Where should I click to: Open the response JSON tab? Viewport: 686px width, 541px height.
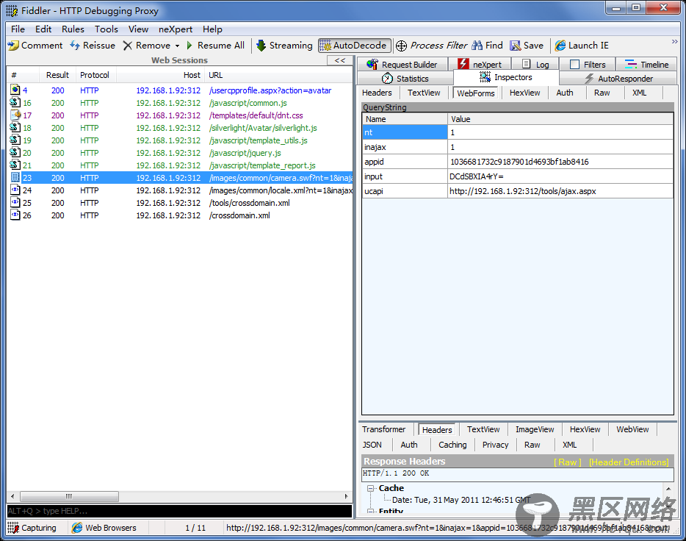(x=372, y=445)
